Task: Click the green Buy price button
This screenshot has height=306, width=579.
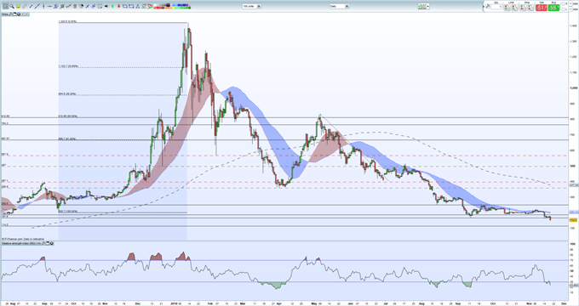Action: tap(554, 8)
